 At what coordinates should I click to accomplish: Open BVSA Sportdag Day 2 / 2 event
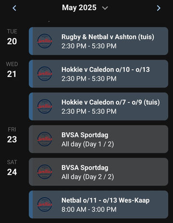click(99, 172)
